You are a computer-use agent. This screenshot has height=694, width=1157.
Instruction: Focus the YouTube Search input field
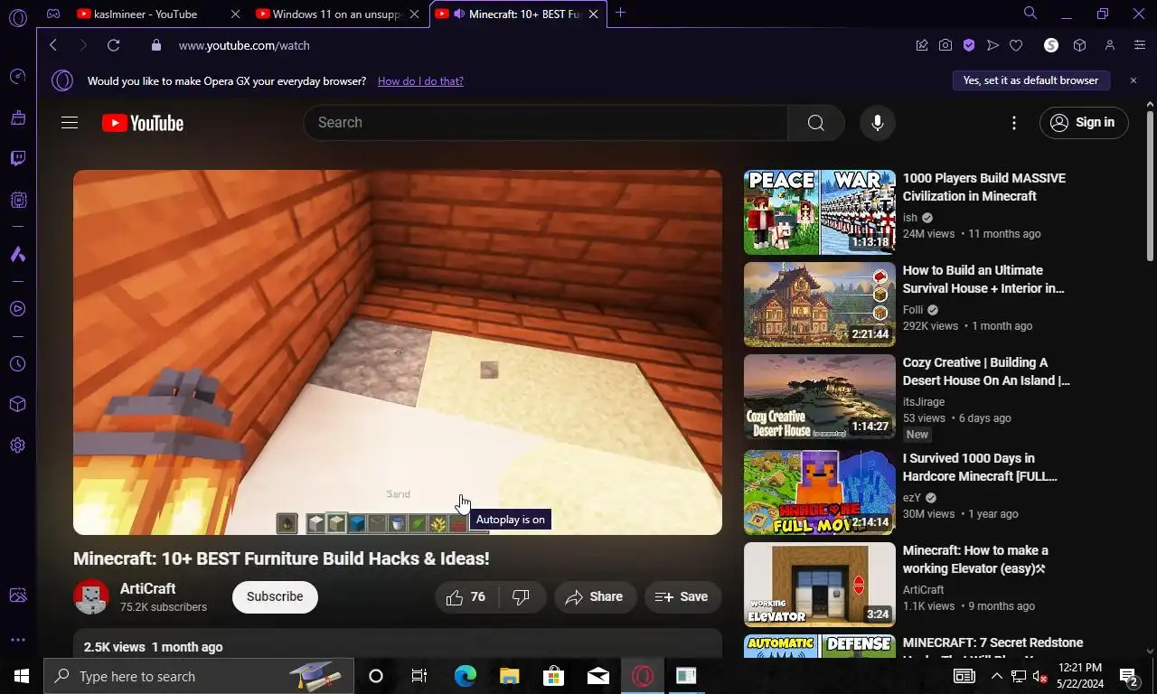click(545, 123)
